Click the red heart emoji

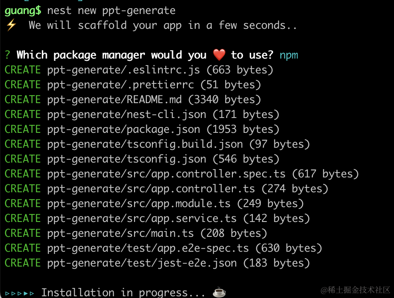click(x=219, y=55)
